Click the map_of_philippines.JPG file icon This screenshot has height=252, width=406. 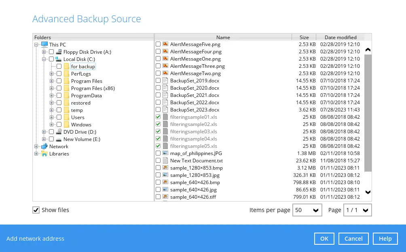coord(165,153)
